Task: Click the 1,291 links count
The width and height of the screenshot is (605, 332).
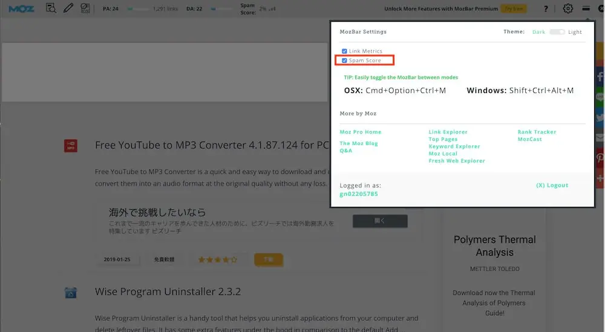Action: tap(165, 8)
